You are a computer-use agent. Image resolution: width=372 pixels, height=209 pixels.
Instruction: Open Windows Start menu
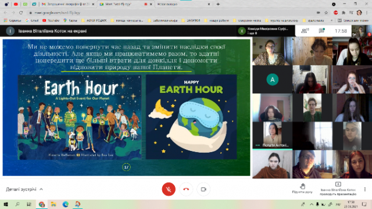click(6, 204)
